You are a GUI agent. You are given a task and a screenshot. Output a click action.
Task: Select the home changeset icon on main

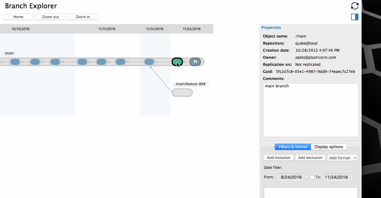coord(195,62)
